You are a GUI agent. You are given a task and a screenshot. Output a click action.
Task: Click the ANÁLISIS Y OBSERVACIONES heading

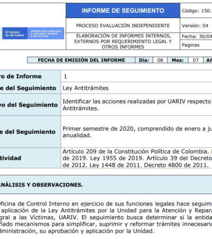[x=41, y=185]
